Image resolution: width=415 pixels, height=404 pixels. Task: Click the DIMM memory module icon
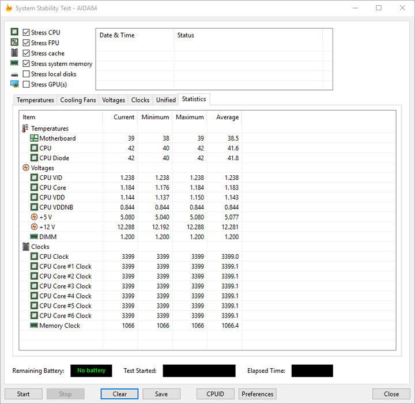pyautogui.click(x=34, y=236)
